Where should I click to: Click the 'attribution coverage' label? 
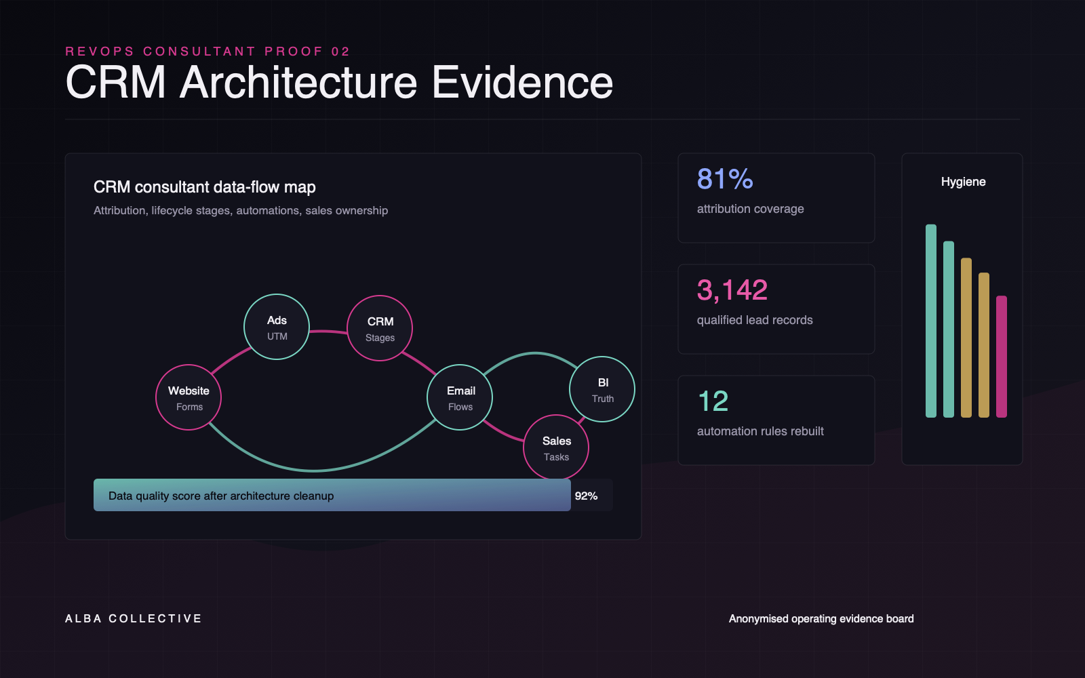point(751,209)
